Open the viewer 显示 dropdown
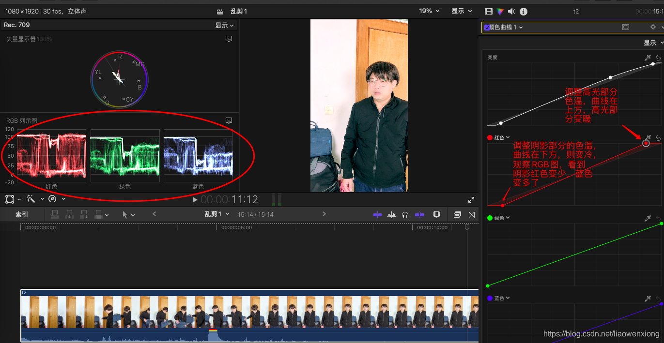Screen dimensions: 664x343 pyautogui.click(x=462, y=11)
